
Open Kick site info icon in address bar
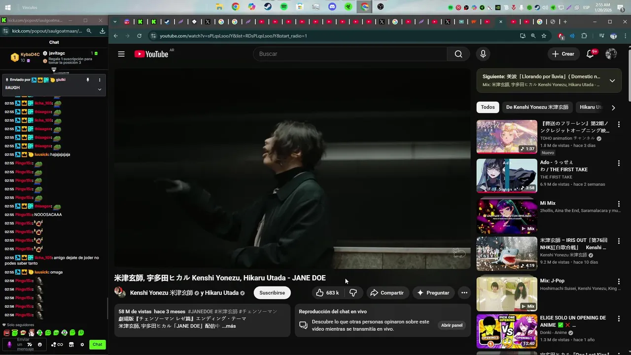[x=5, y=31]
